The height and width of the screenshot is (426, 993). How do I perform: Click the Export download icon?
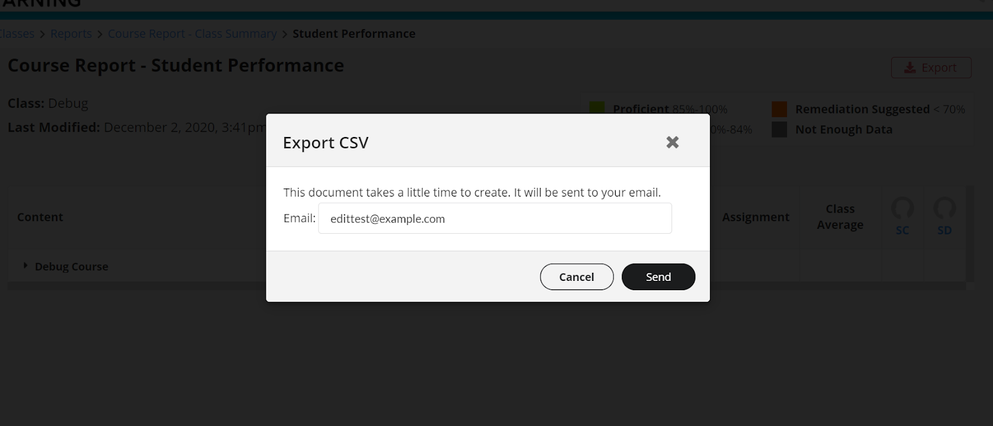[x=910, y=68]
